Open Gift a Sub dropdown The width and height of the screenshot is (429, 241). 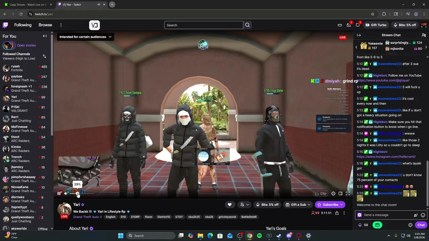[298, 205]
